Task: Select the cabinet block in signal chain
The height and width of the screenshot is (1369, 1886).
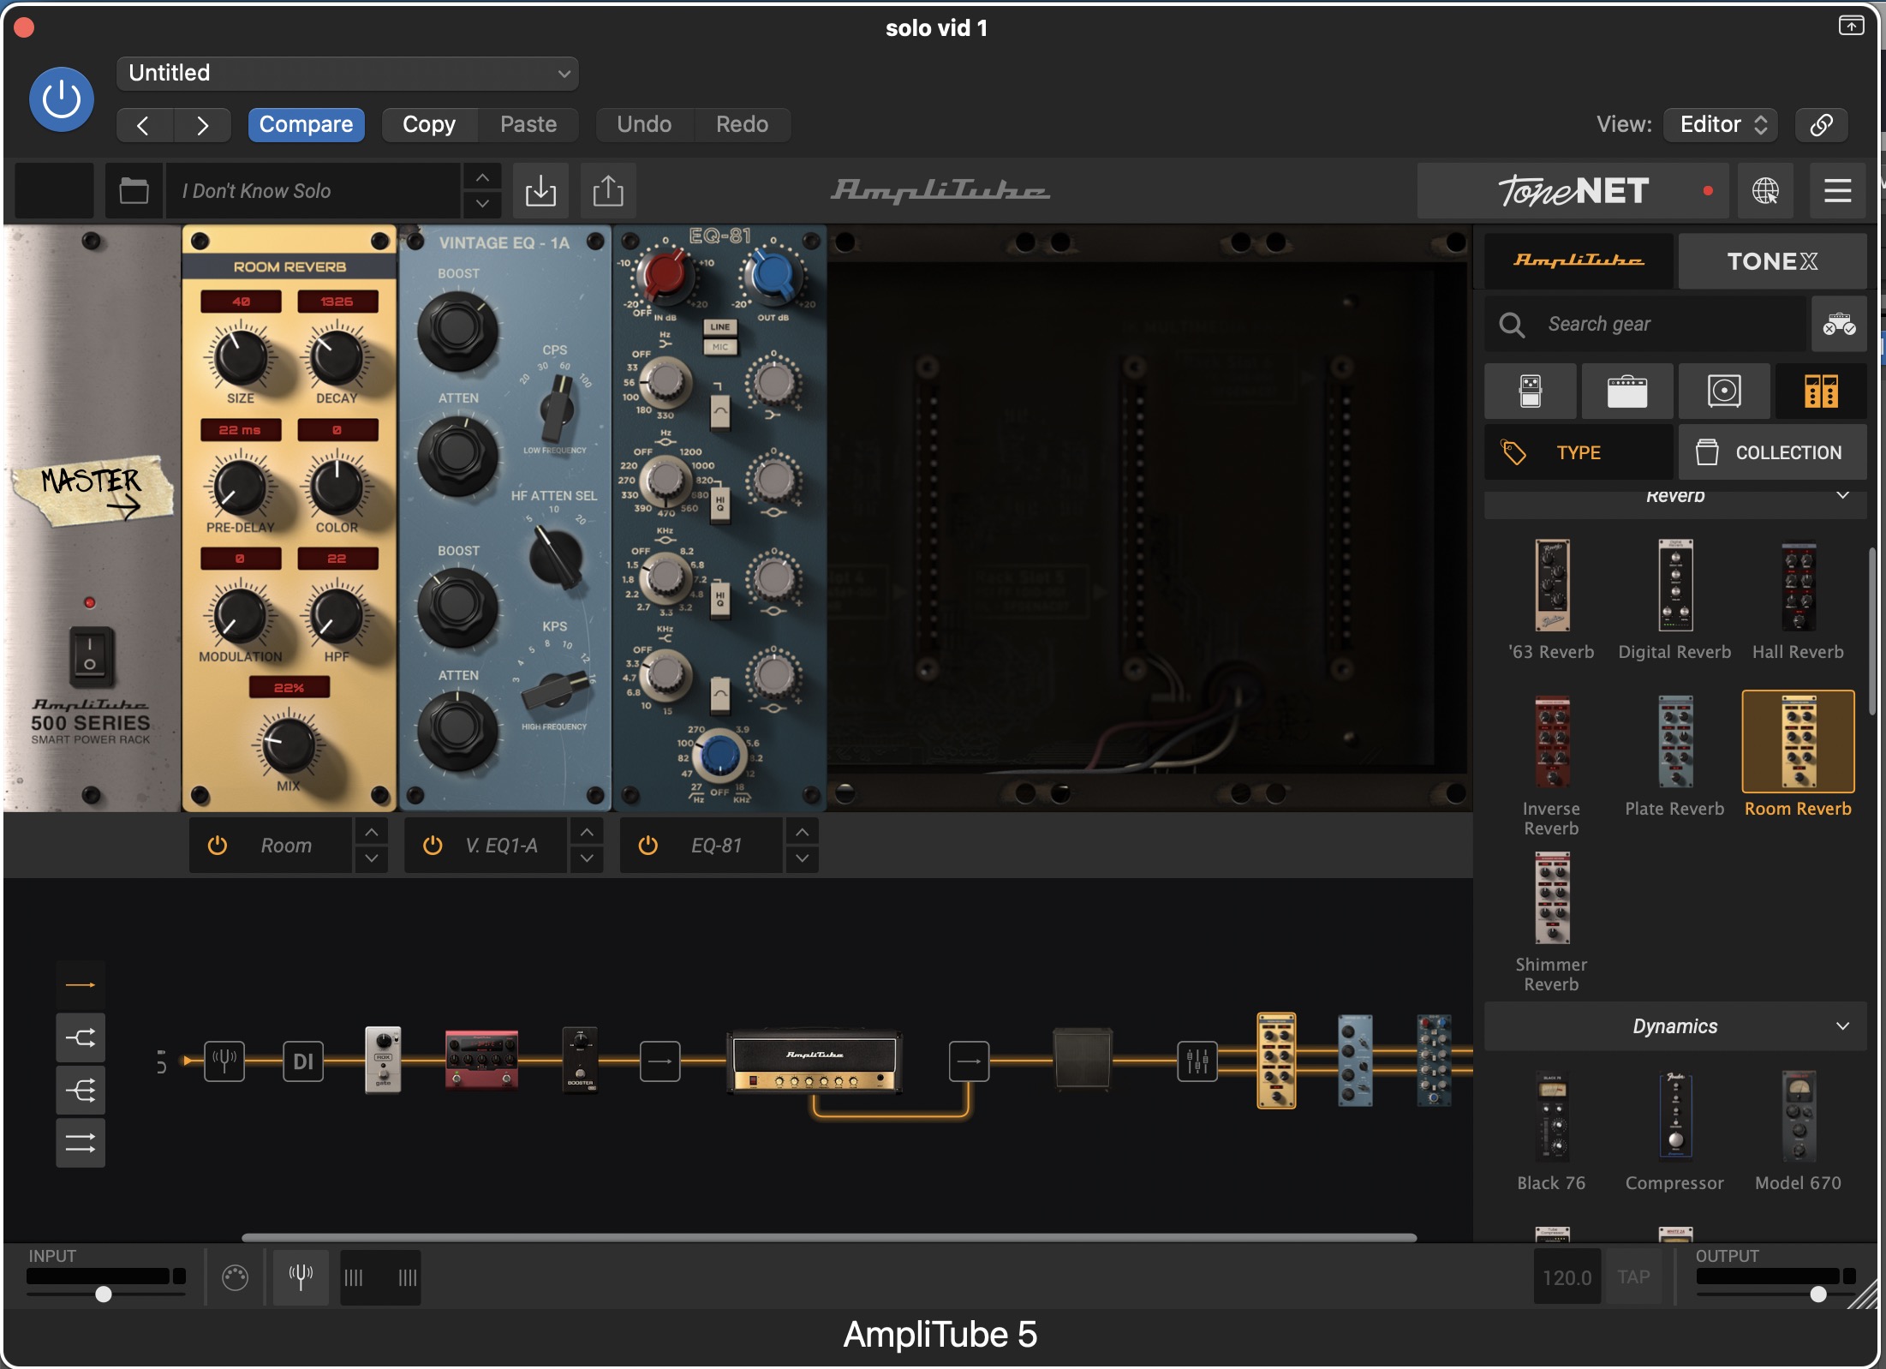Action: [1082, 1059]
